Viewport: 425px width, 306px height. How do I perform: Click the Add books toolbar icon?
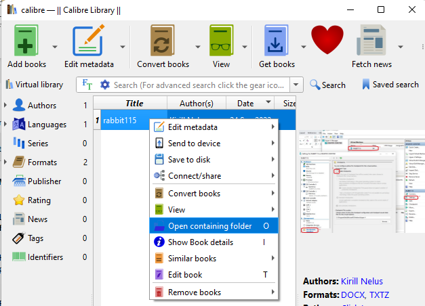coord(26,41)
